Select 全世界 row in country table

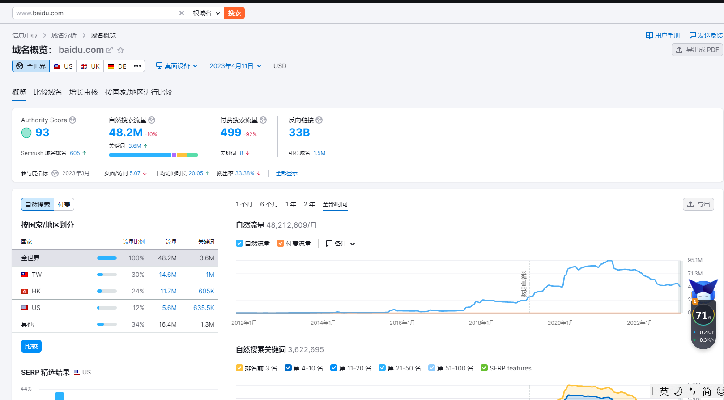click(115, 258)
